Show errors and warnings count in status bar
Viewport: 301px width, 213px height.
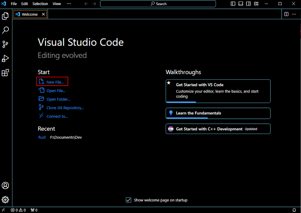18,210
